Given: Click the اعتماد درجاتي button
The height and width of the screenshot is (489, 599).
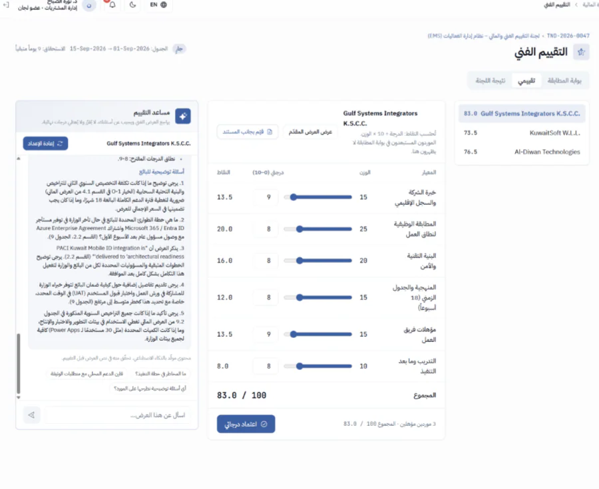Looking at the screenshot, I should click(x=246, y=424).
